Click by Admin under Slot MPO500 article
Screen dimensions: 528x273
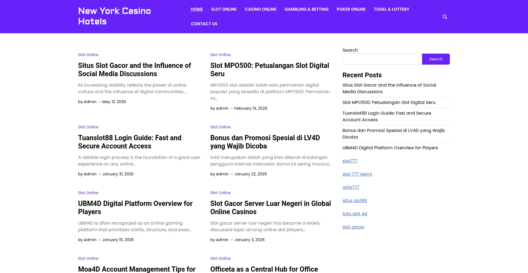point(219,108)
